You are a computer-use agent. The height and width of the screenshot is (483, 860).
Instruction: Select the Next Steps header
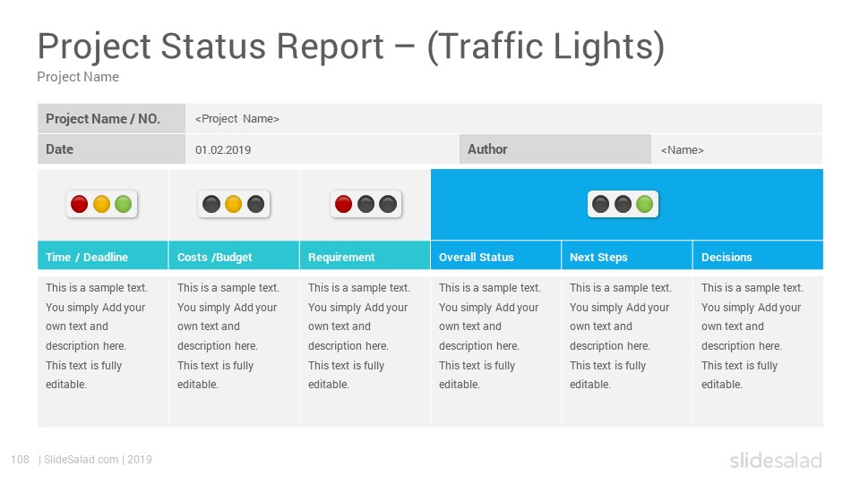pos(627,255)
